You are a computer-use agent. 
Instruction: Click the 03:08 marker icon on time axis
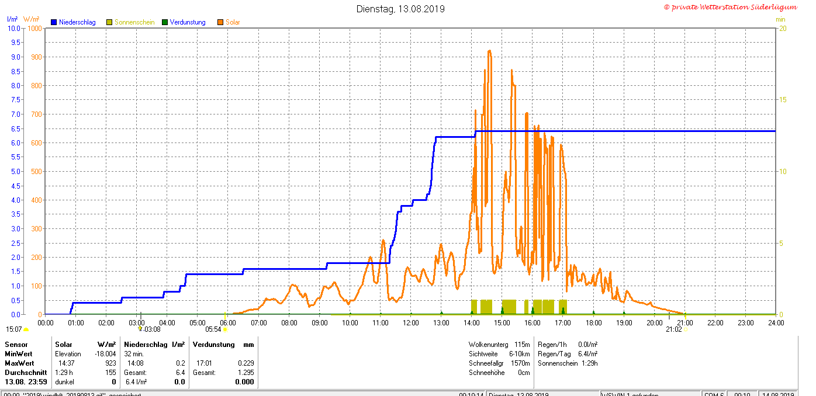140,329
